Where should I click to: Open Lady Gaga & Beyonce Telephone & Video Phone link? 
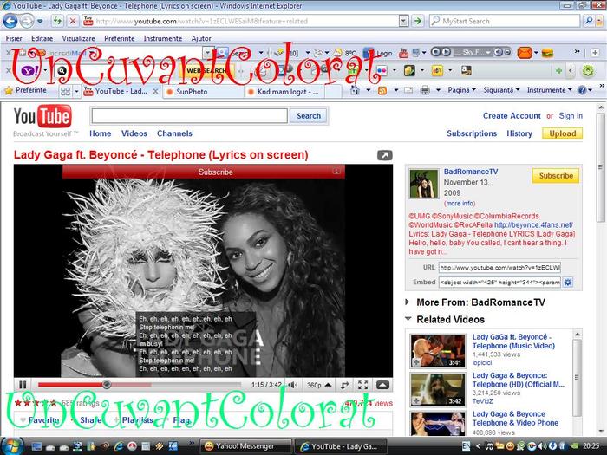coord(515,419)
